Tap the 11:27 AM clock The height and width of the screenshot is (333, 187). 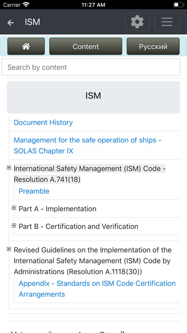[x=93, y=5]
